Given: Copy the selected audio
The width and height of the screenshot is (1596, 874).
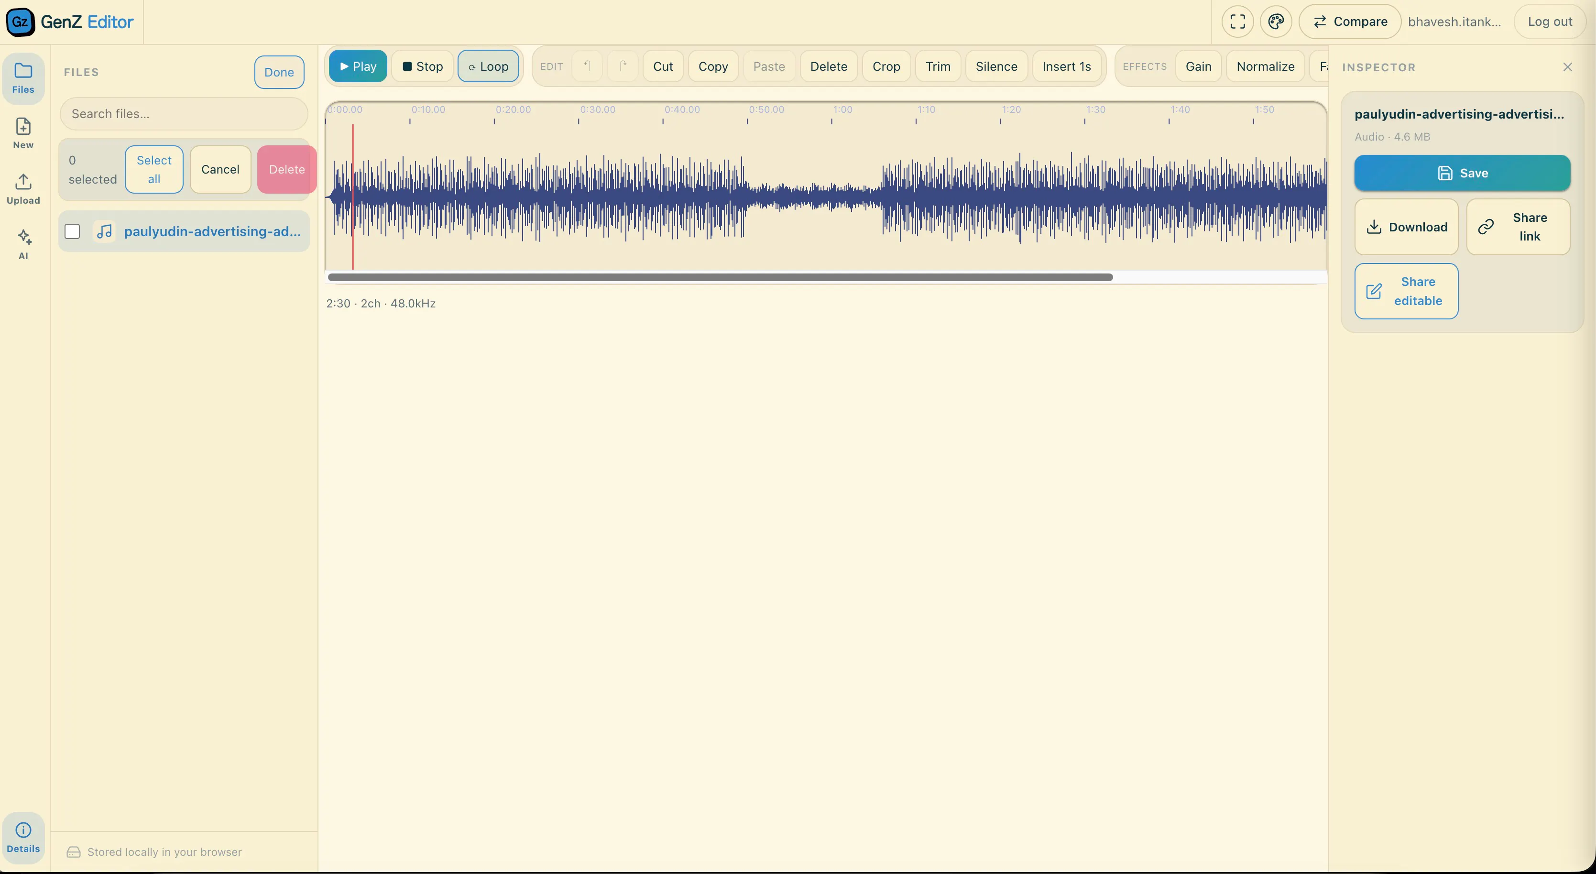Looking at the screenshot, I should pyautogui.click(x=713, y=66).
